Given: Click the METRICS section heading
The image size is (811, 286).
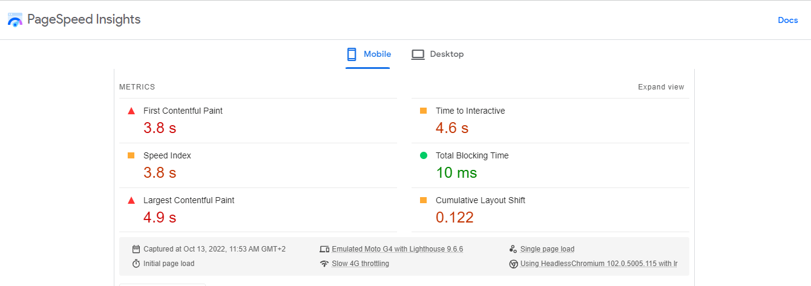Looking at the screenshot, I should point(137,87).
